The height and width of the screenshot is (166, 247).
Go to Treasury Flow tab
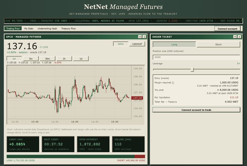[68, 29]
